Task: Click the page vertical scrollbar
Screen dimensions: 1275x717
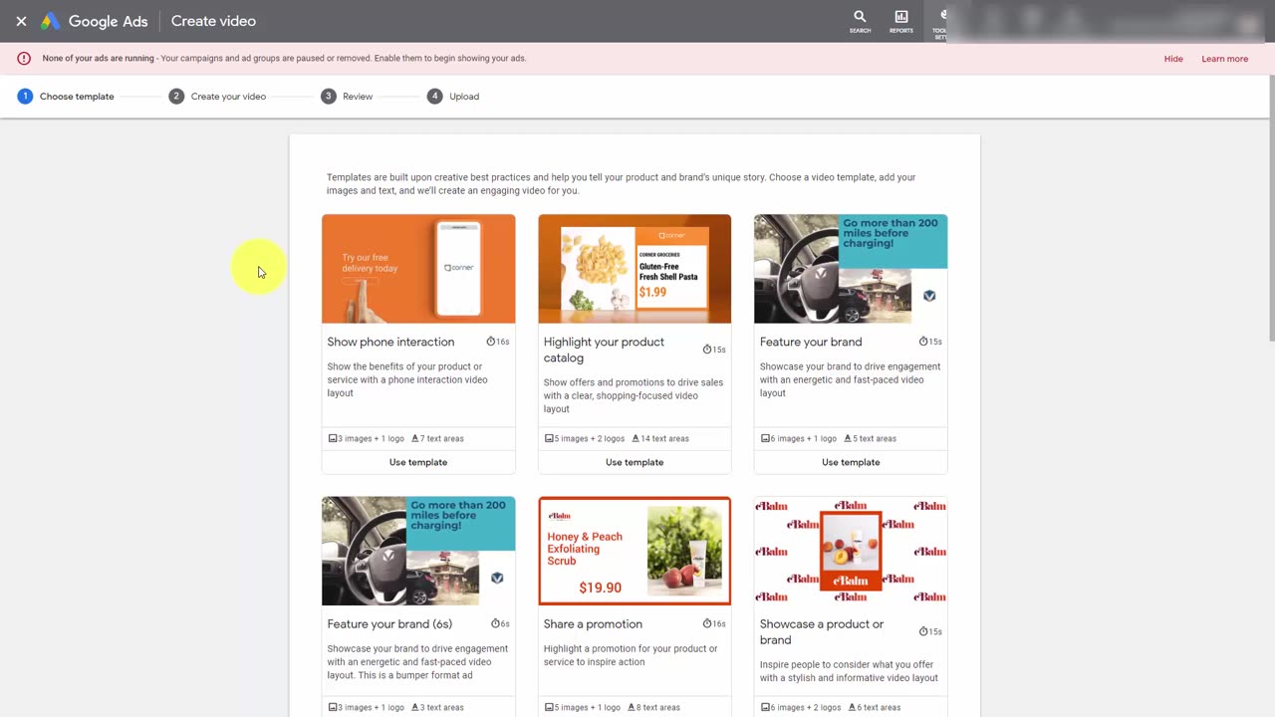Action: coord(1271,209)
